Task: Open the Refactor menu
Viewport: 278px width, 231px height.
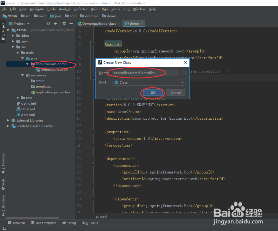Action: [x=81, y=9]
